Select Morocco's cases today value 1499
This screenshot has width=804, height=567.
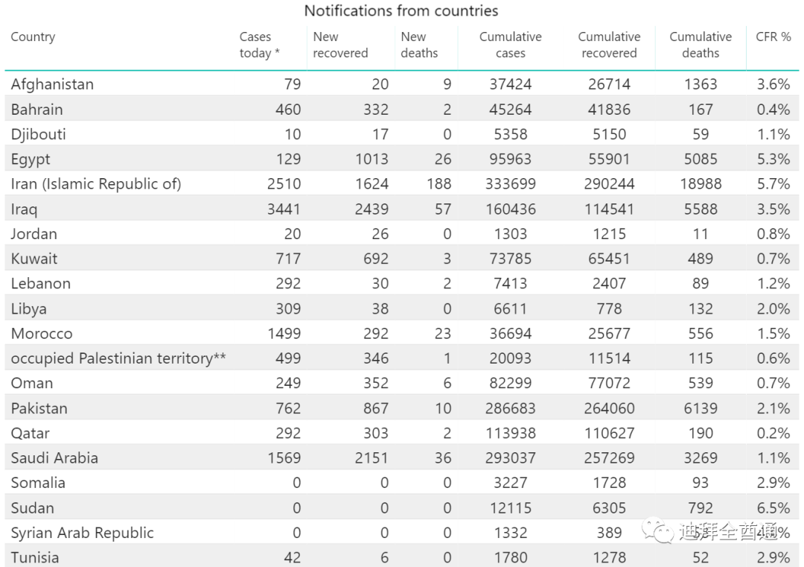[284, 334]
